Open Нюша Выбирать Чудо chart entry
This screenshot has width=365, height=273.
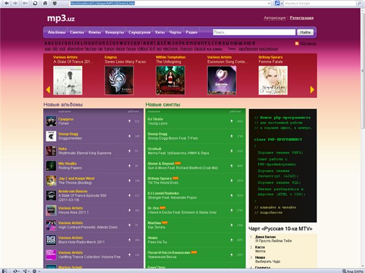(x=267, y=259)
